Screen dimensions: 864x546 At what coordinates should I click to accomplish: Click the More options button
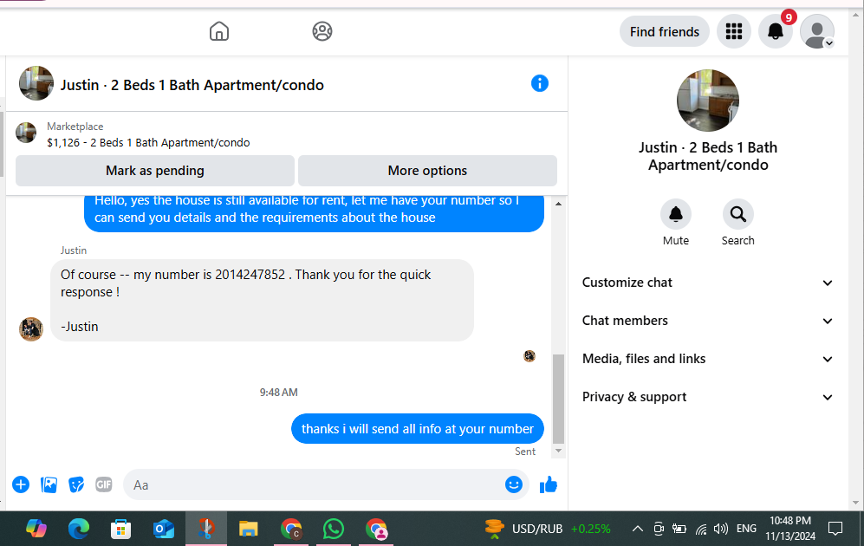(427, 171)
